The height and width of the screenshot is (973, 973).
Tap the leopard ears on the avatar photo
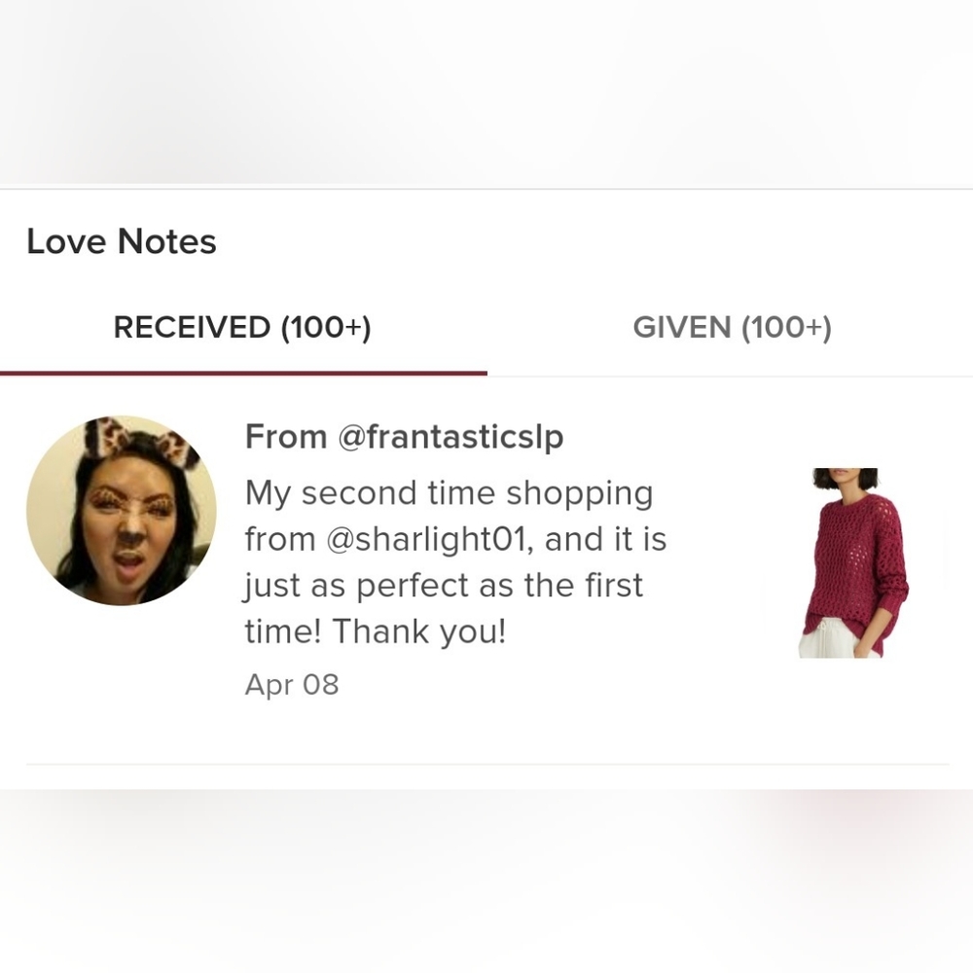[x=141, y=440]
